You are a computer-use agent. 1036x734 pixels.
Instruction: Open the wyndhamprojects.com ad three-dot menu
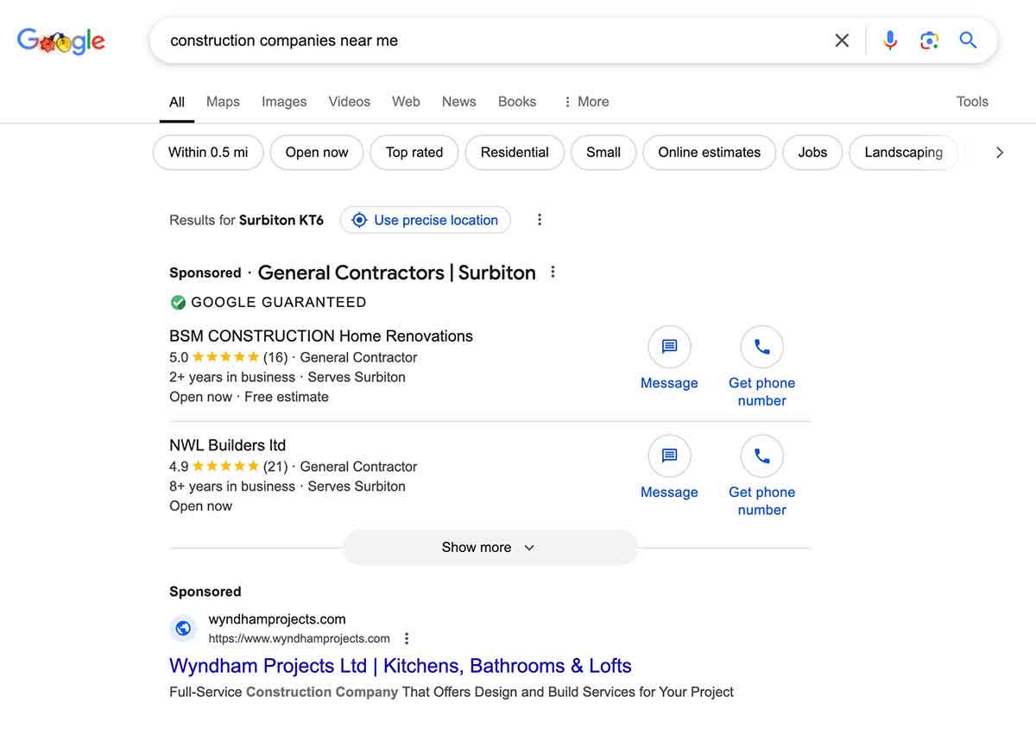click(407, 639)
